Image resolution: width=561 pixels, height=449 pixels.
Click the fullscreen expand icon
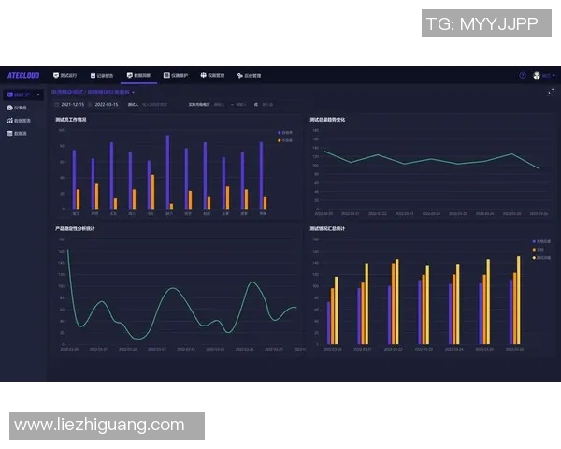(x=551, y=92)
